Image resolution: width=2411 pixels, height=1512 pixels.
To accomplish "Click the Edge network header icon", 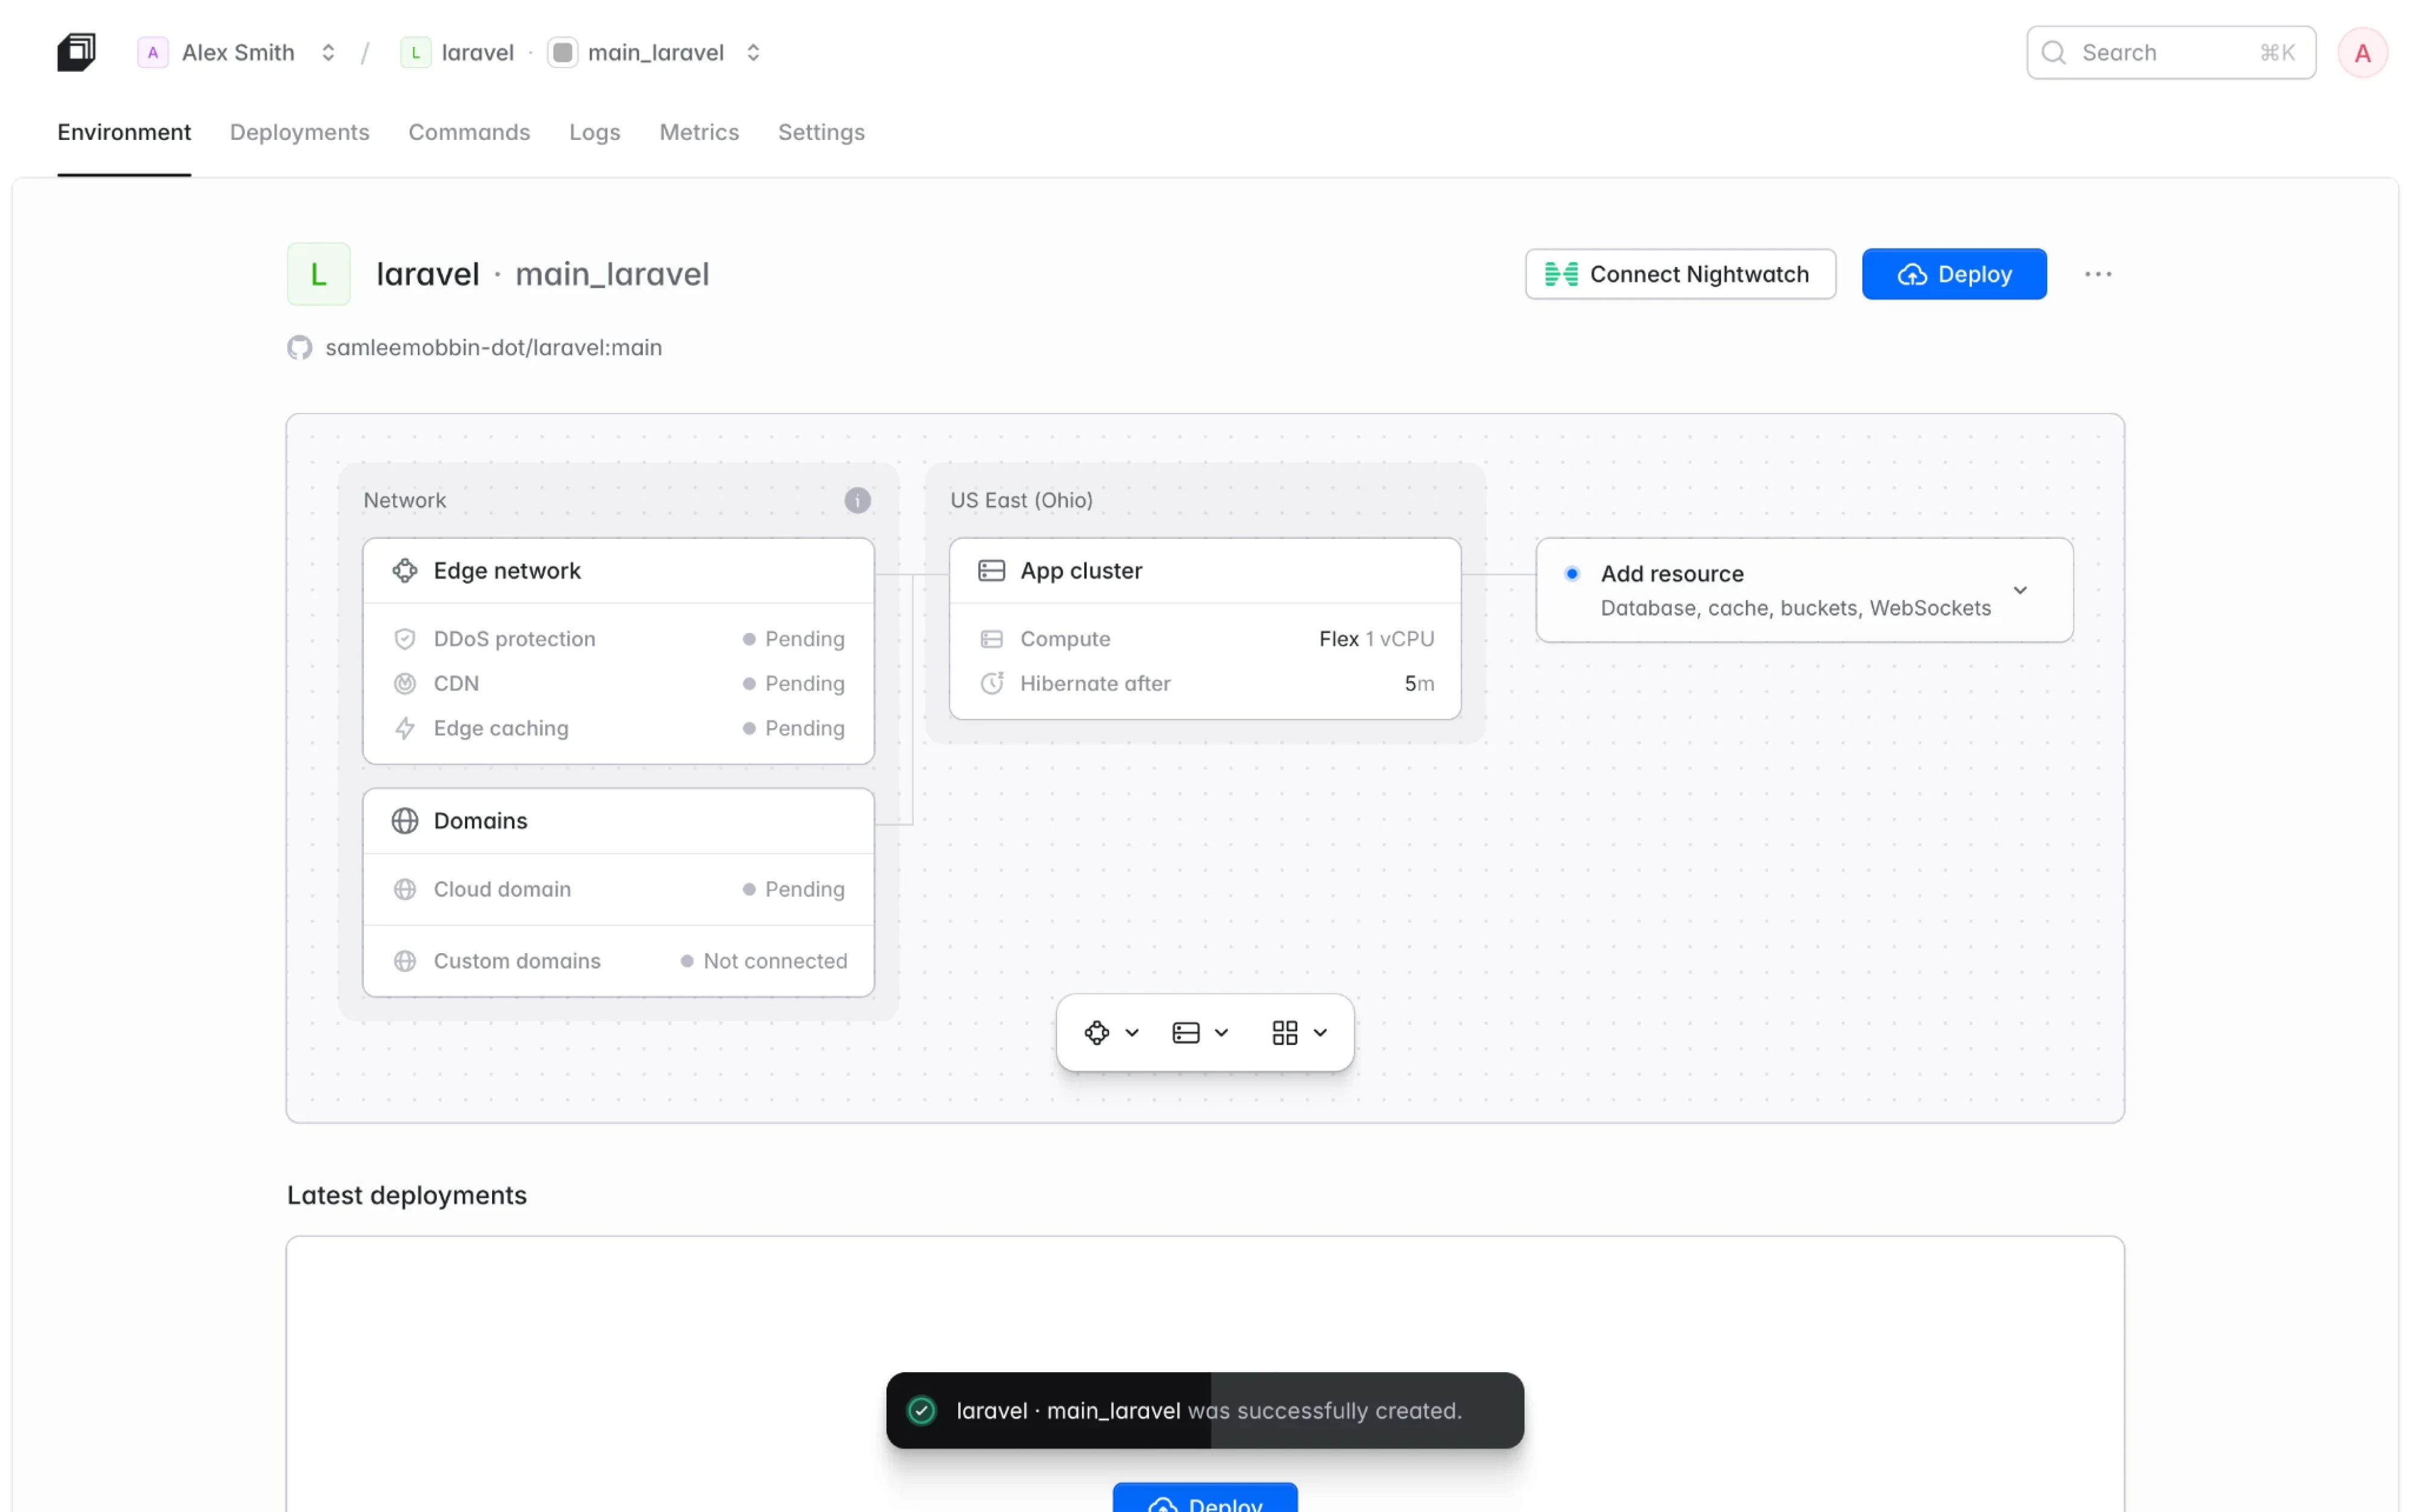I will click(404, 571).
